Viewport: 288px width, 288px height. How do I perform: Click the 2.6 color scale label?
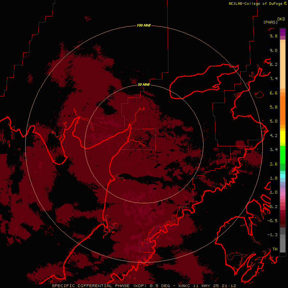click(274, 164)
